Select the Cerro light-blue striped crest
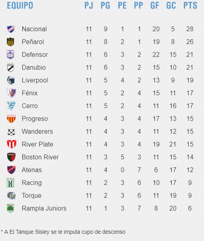Image resolution: width=204 pixels, height=241 pixels. [x=11, y=106]
